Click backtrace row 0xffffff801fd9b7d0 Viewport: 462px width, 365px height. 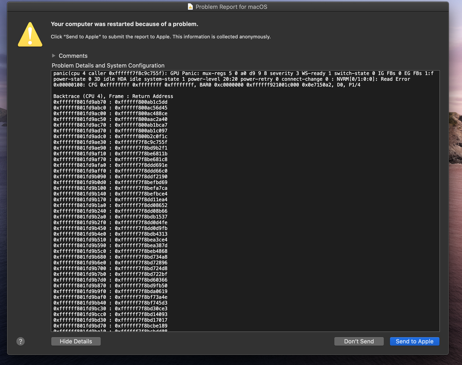click(x=110, y=280)
